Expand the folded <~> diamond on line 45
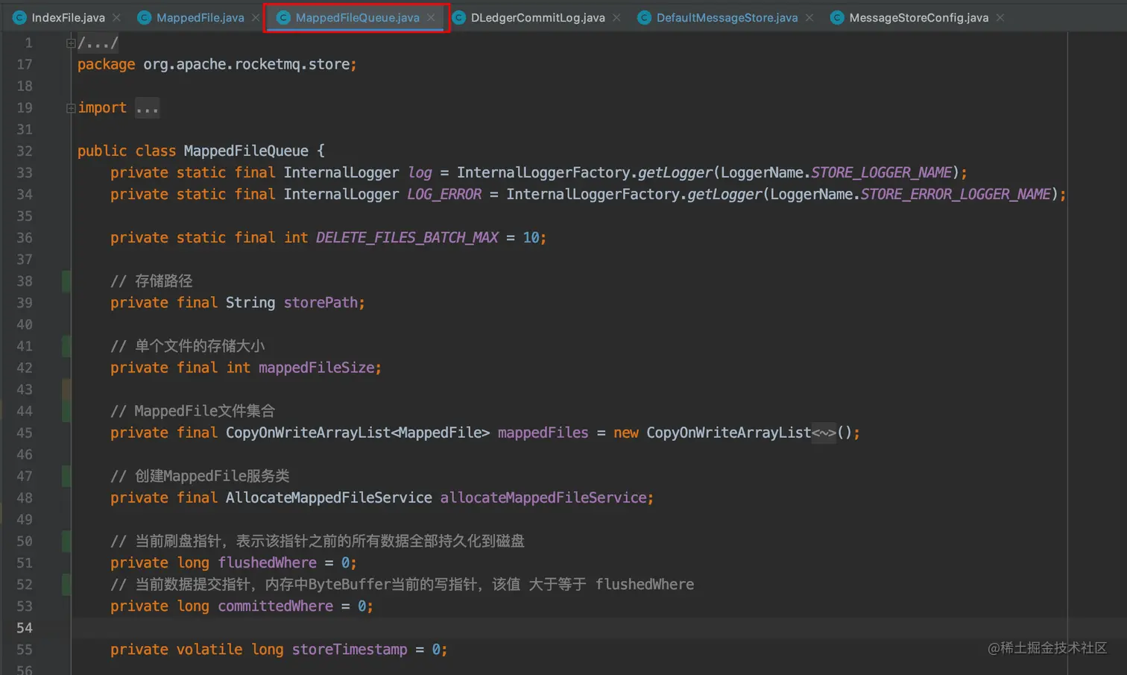1127x675 pixels. click(824, 433)
